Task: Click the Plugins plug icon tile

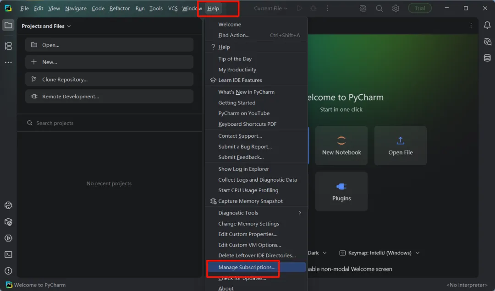Action: 341,191
